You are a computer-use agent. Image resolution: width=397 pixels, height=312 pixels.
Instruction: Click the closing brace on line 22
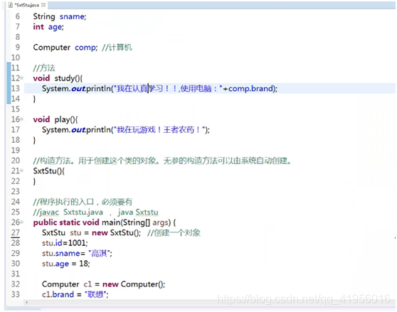click(34, 181)
